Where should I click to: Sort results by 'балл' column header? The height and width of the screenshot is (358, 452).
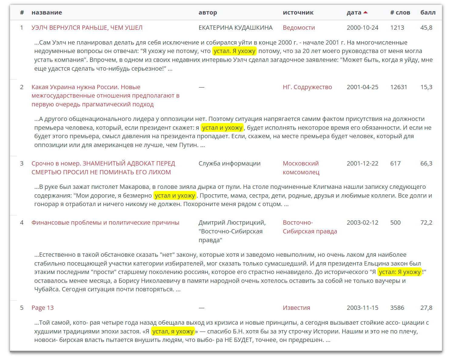[x=428, y=12]
